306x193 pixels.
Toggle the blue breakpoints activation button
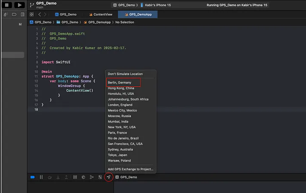pyautogui.click(x=32, y=177)
